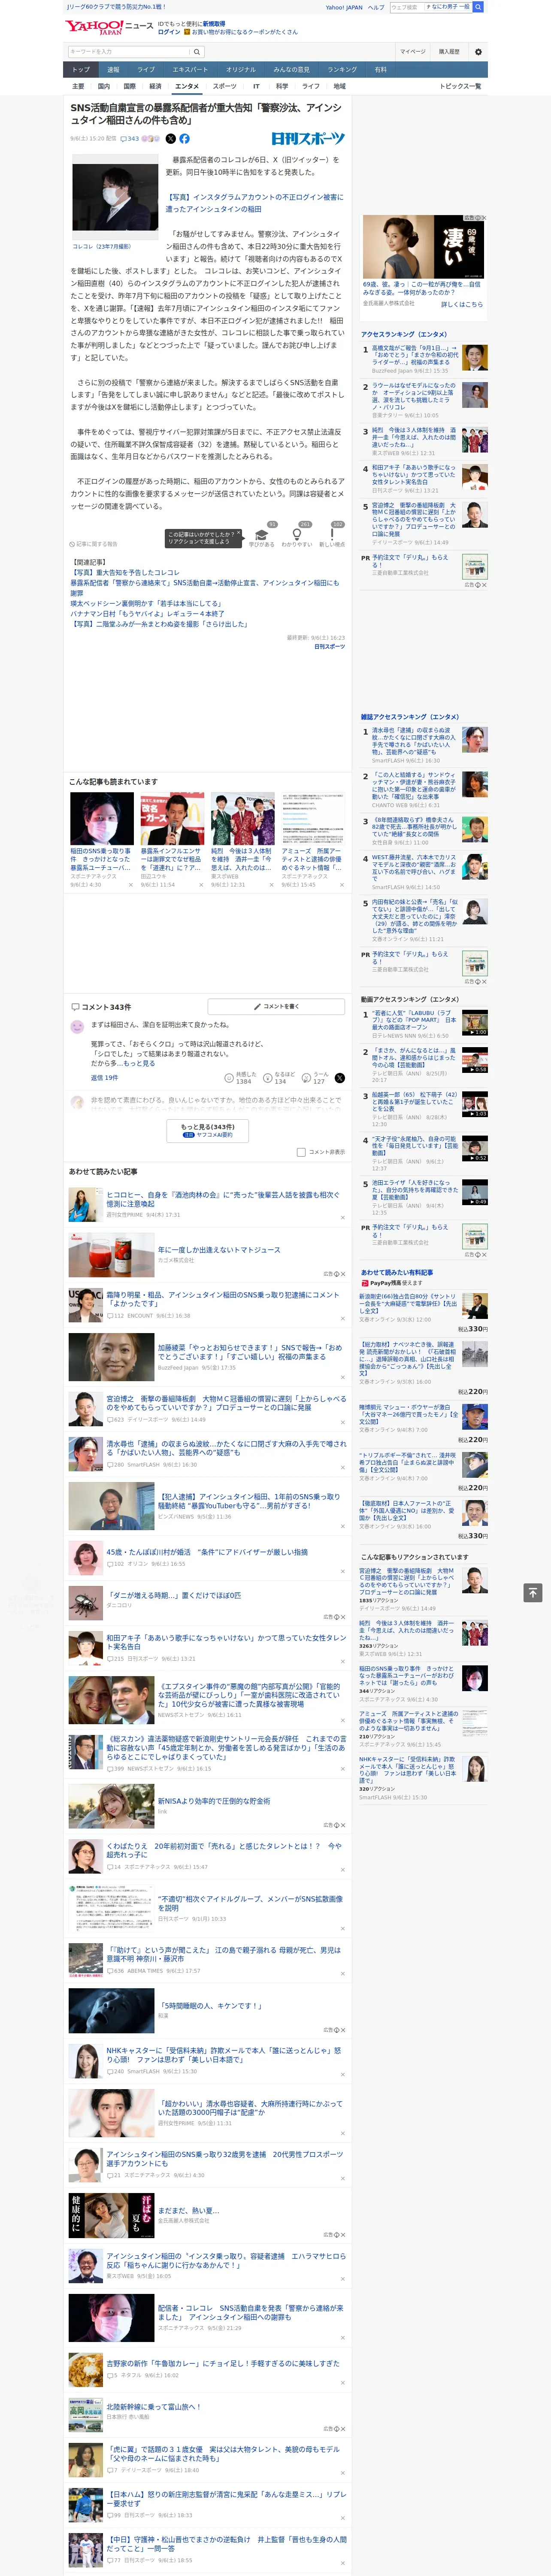Click the keyword search magnifier icon
This screenshot has height=2576, width=551.
point(197,52)
